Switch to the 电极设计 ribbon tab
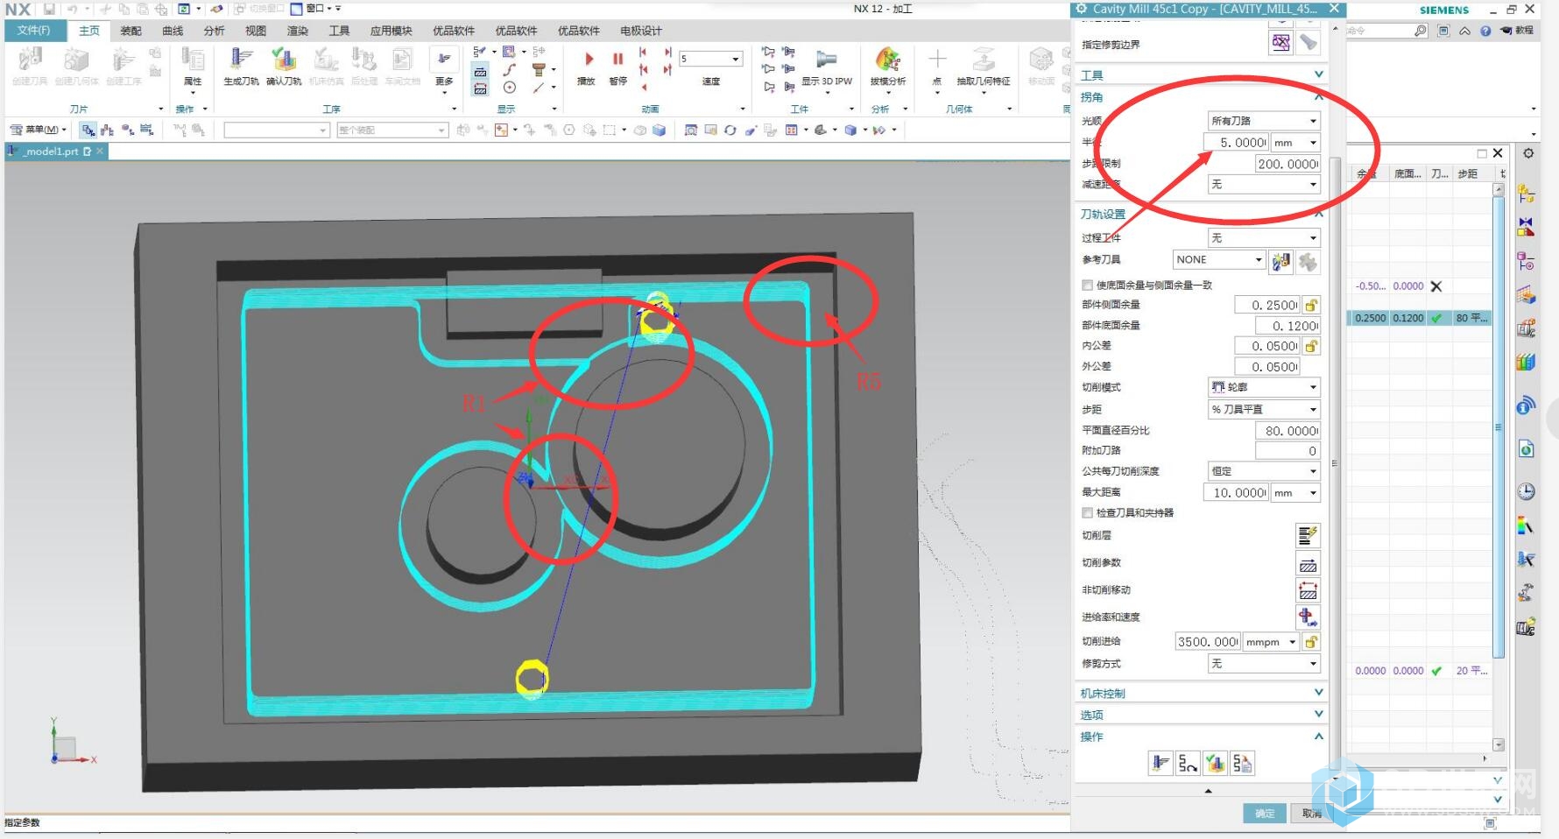 click(641, 31)
